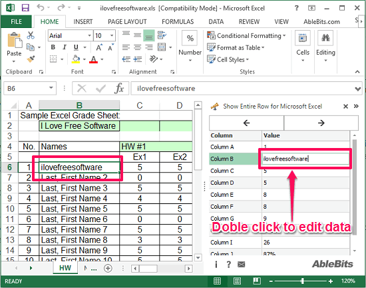Click Merge & Center icon
366x288 pixels.
(162, 47)
